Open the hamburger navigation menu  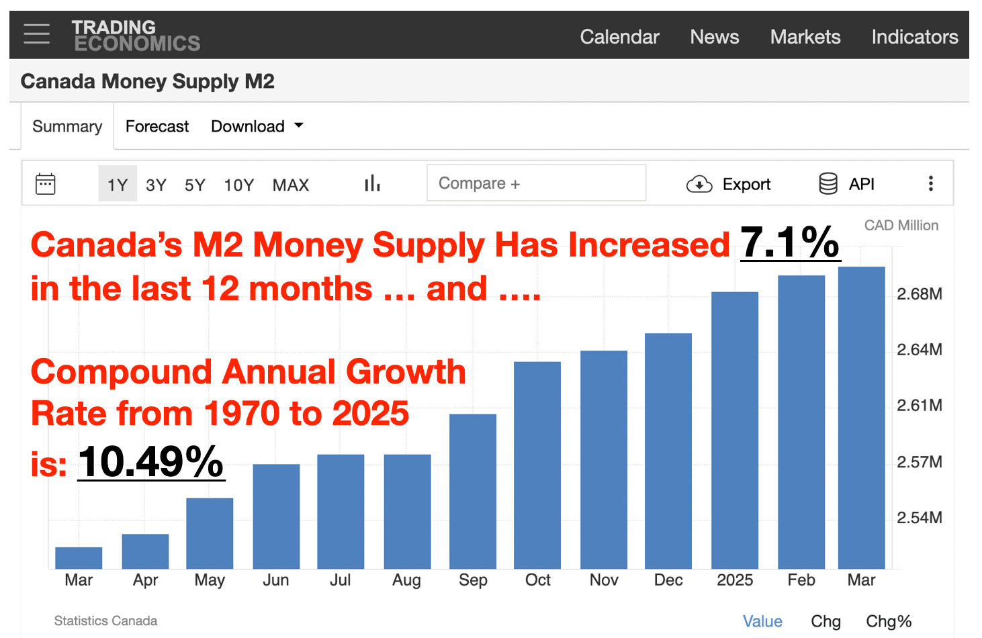pos(36,34)
